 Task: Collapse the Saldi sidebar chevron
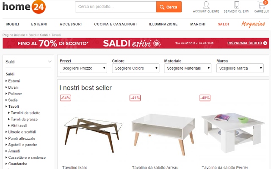50,62
